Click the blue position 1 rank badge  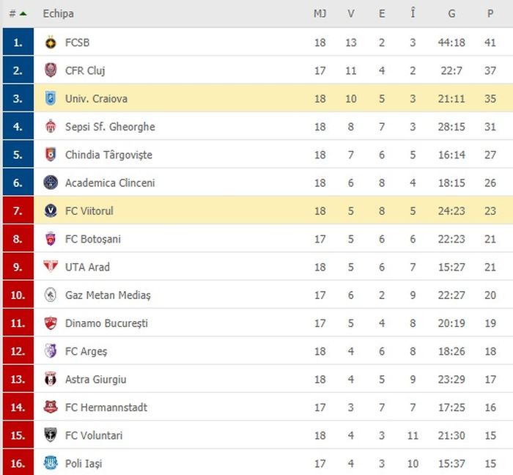[18, 43]
